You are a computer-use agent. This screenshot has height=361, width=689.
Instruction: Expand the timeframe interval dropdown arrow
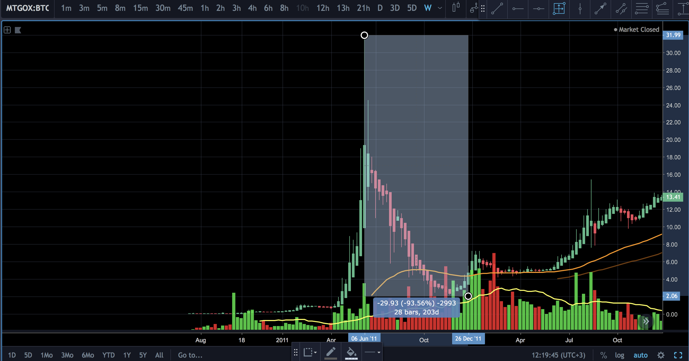click(440, 8)
